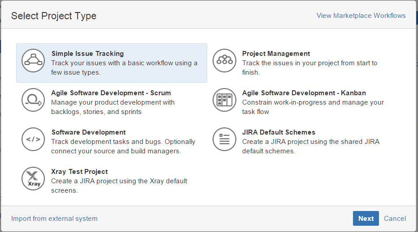This screenshot has height=232, width=418.
Task: Pick the Xray Test Project logo icon
Action: point(33,179)
